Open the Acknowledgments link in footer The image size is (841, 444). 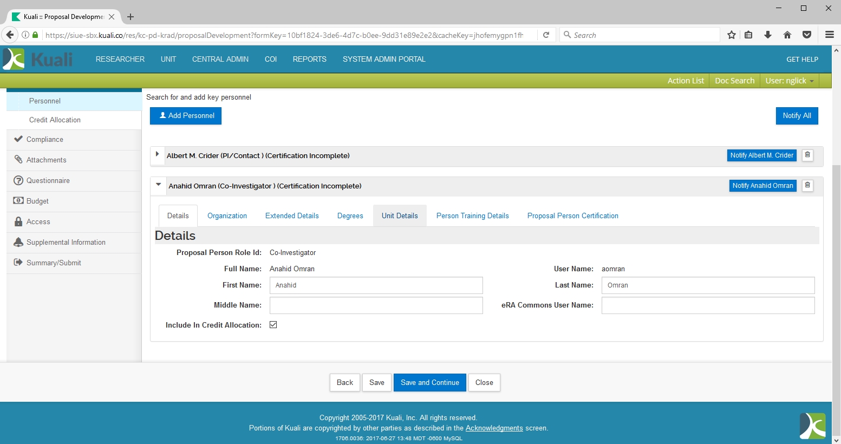pyautogui.click(x=494, y=428)
